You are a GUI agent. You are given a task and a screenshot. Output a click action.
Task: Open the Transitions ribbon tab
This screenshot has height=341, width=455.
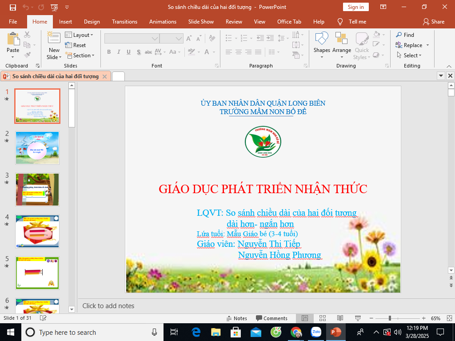click(124, 22)
